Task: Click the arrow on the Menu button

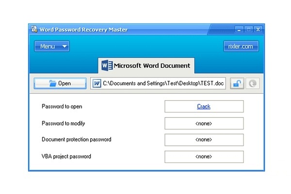Action: (65, 47)
